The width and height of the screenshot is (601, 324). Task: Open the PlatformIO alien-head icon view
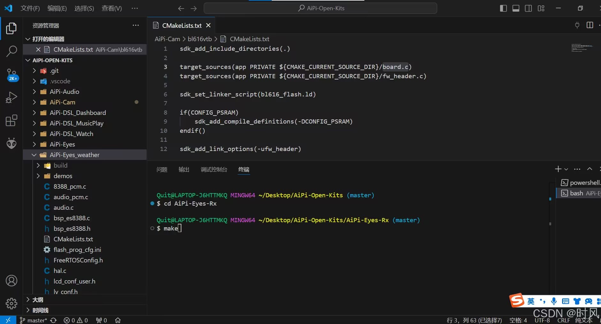coord(11,143)
